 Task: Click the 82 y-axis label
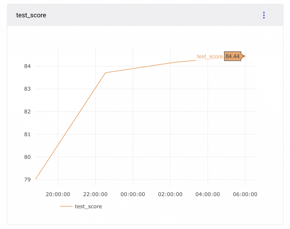(x=27, y=112)
